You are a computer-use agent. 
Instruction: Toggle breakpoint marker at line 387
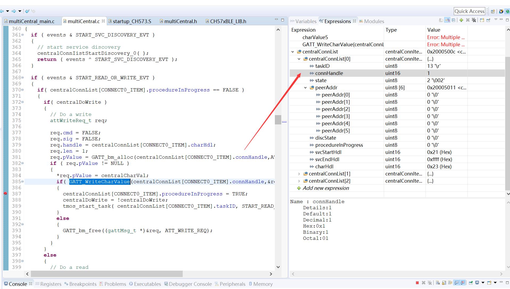click(x=5, y=194)
